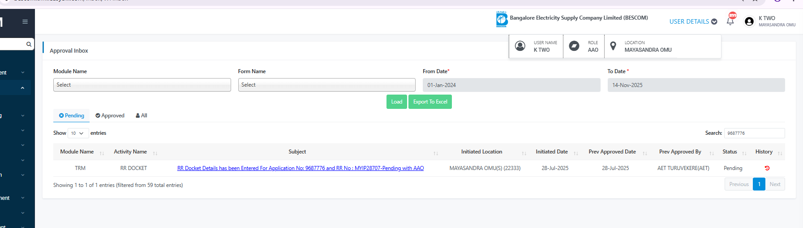
Task: Switch to the All tab
Action: click(x=142, y=116)
